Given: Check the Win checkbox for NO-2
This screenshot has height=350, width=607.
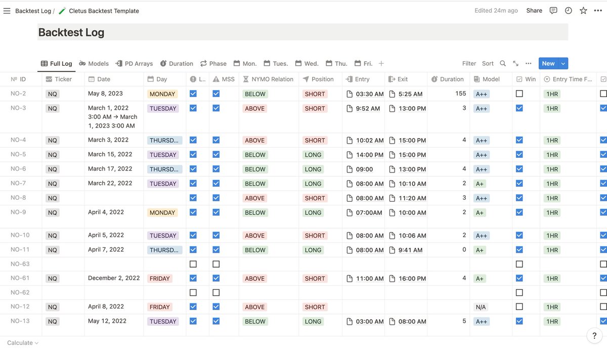Looking at the screenshot, I should [519, 94].
